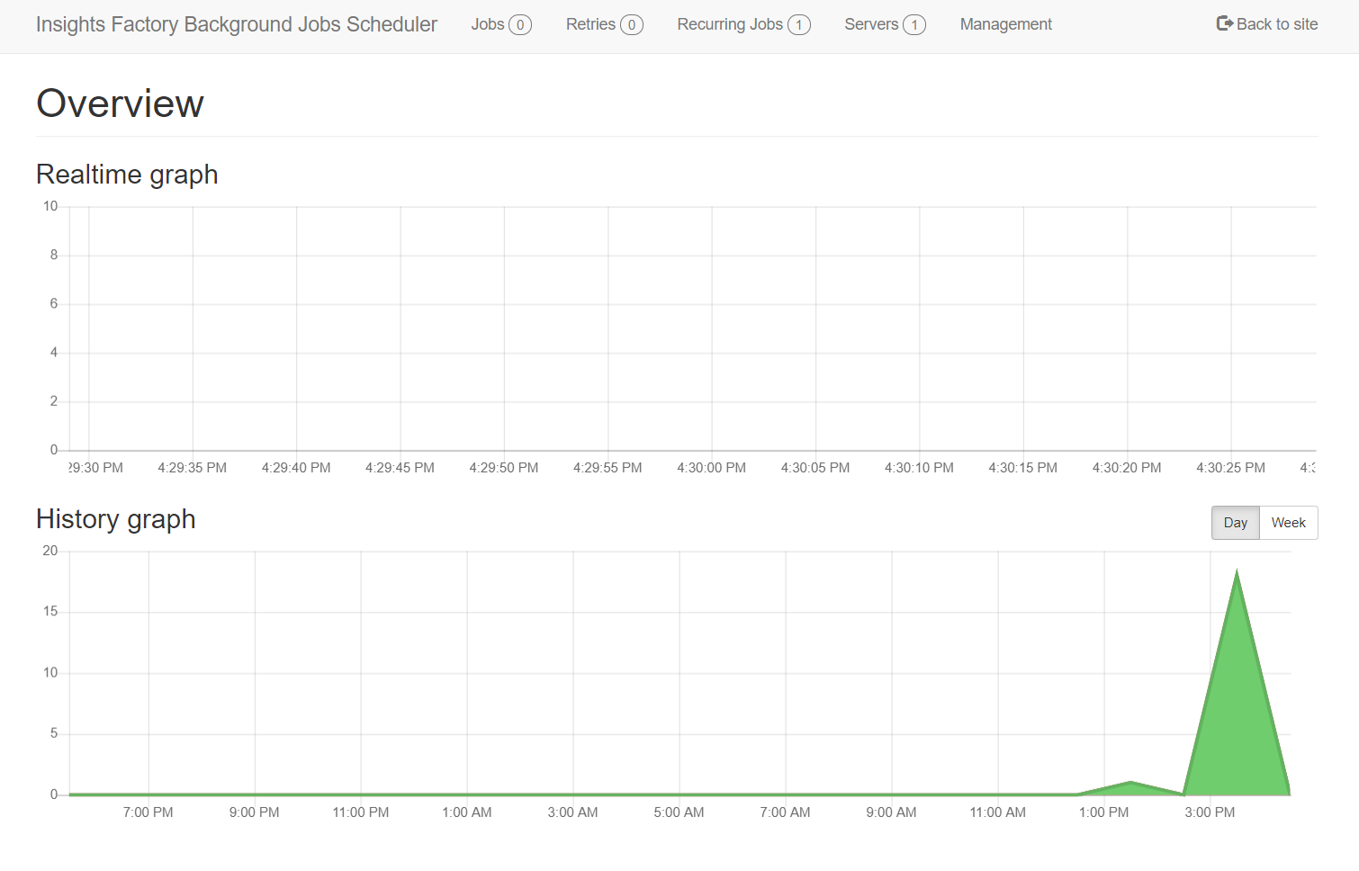Open the Retries page

(x=590, y=24)
